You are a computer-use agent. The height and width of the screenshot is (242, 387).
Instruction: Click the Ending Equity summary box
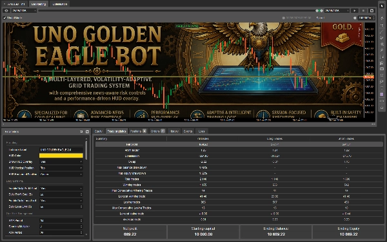coord(348,232)
